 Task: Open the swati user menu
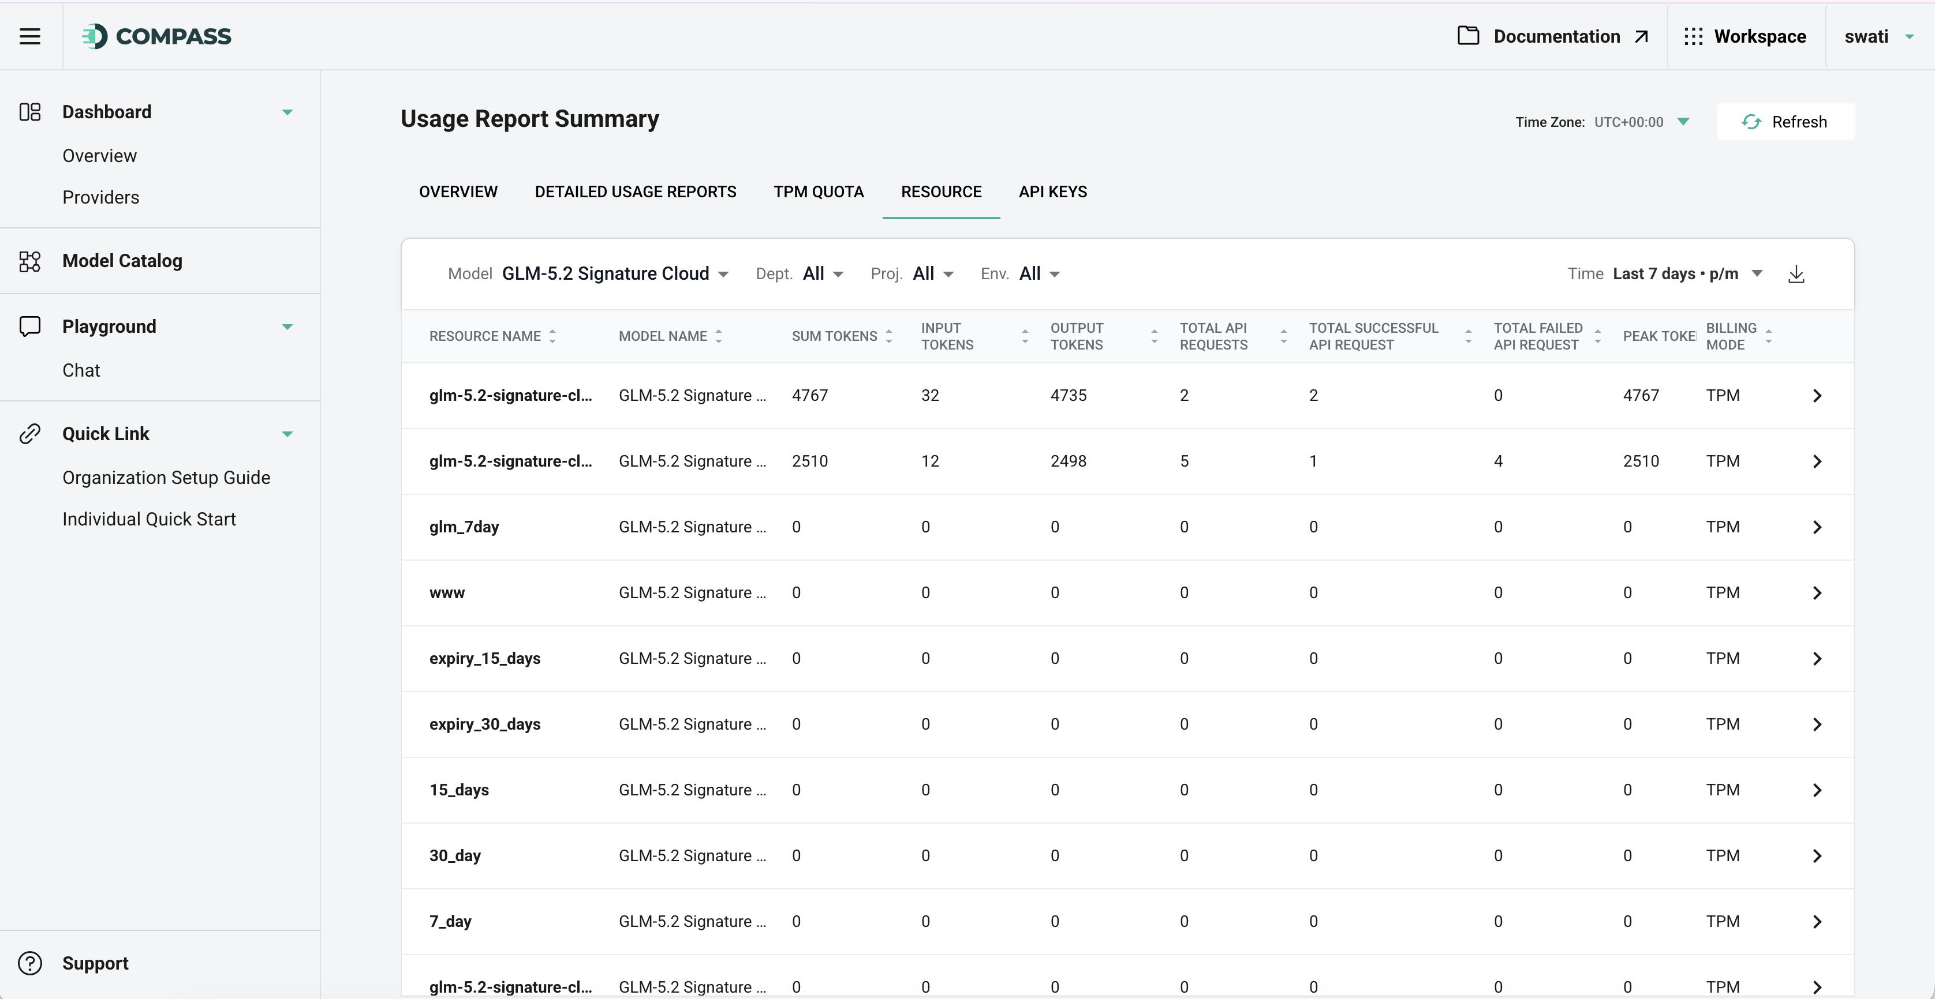click(x=1878, y=37)
